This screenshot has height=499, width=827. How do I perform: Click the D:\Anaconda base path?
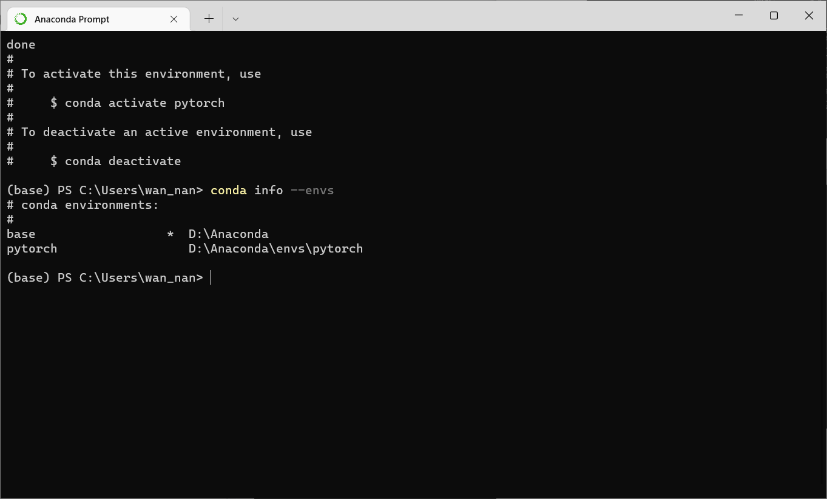click(229, 234)
